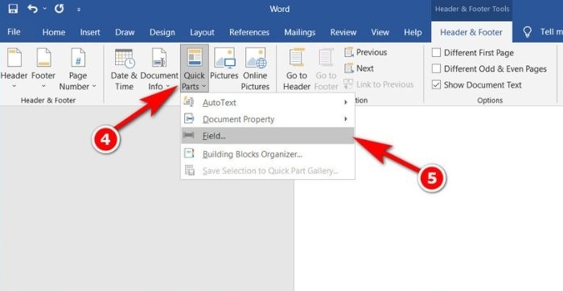Toggle Different Odd & Even Pages
Viewport: 563px width, 291px height.
pyautogui.click(x=436, y=68)
